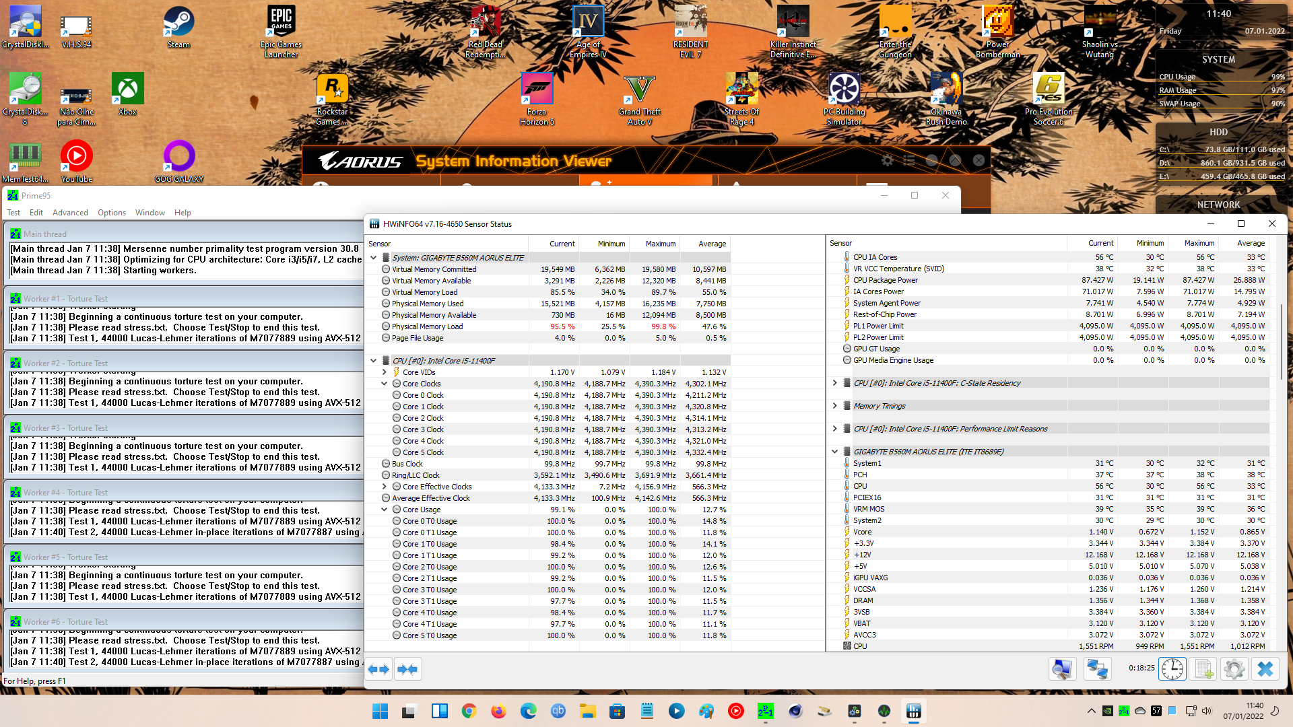Screen dimensions: 1293x727
Task: Select Grand Theft Auto V desktop icon
Action: pyautogui.click(x=639, y=99)
